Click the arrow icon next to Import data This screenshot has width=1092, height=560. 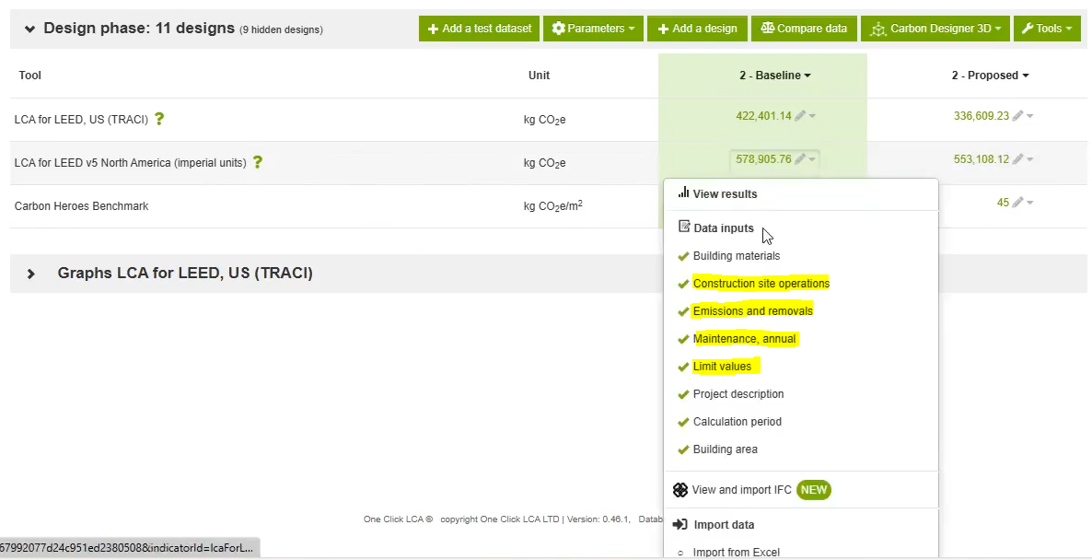(680, 524)
